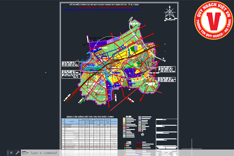The height and width of the screenshot is (156, 234).
Task: Click the crosshair cursor marker at lower right
Action: click(x=191, y=148)
